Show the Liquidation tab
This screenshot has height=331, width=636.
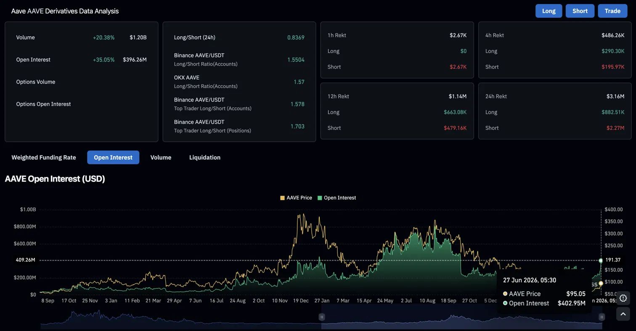click(x=205, y=158)
